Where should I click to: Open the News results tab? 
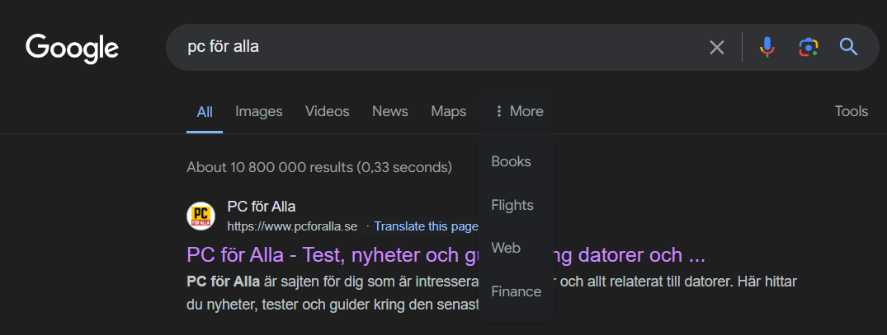coord(389,111)
